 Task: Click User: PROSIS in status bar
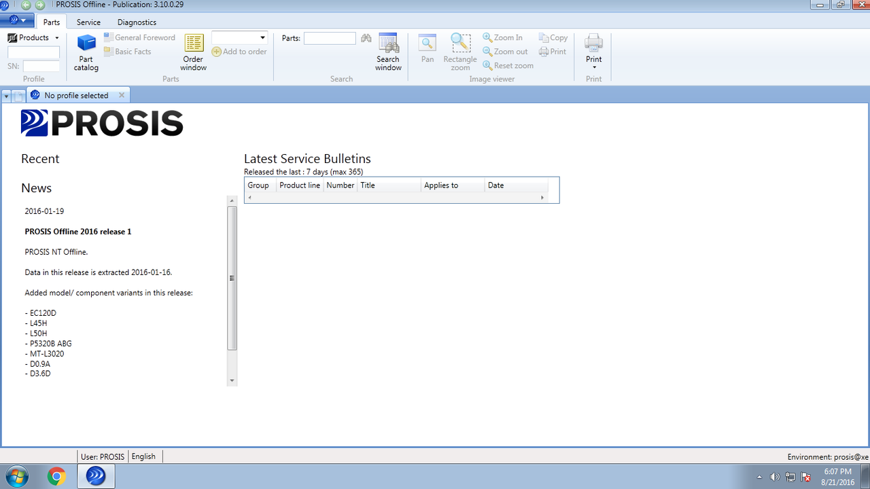tap(103, 456)
